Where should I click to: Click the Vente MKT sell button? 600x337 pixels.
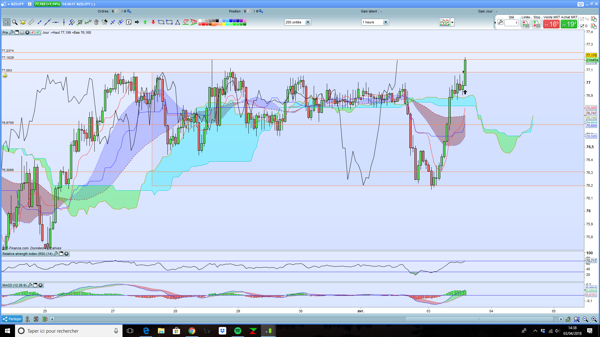tap(551, 24)
